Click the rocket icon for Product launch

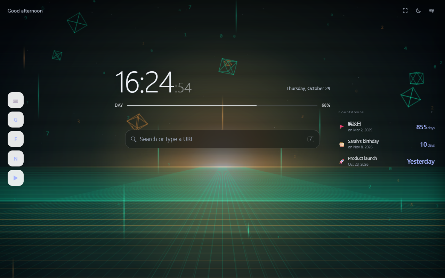click(x=342, y=161)
